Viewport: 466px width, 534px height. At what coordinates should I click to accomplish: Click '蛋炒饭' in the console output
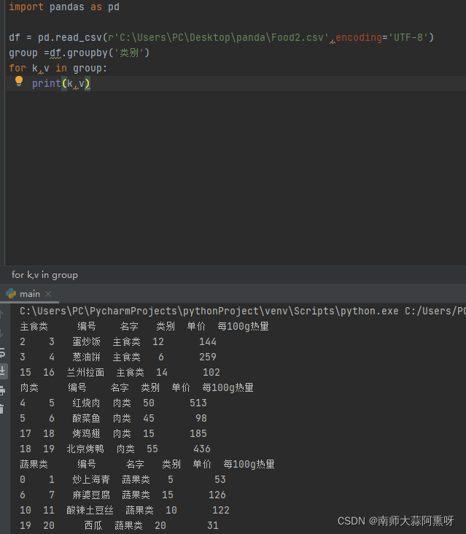pos(87,341)
